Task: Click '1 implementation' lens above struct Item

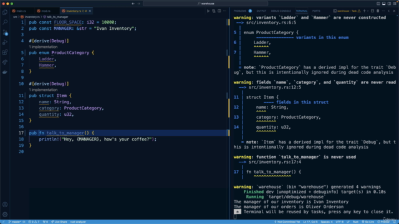Action: click(x=43, y=90)
